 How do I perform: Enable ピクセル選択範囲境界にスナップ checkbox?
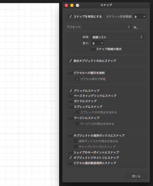click(x=71, y=163)
